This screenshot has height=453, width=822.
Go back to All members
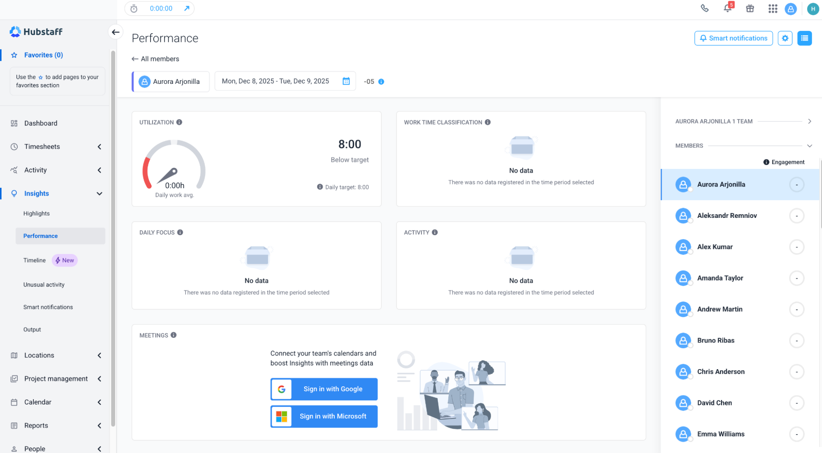[155, 59]
